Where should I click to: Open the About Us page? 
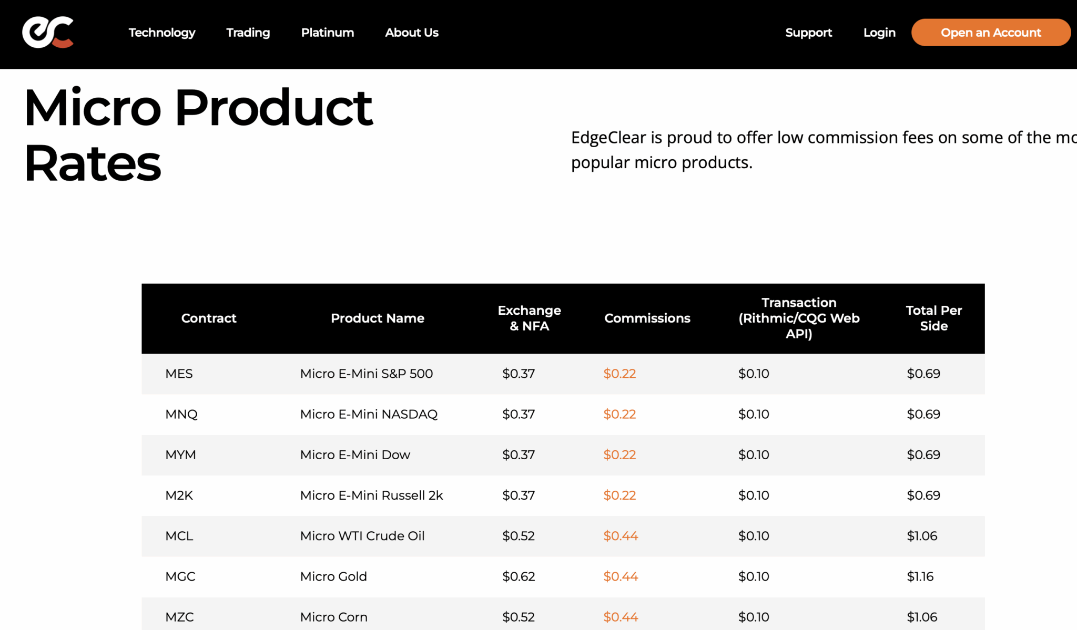(x=411, y=33)
